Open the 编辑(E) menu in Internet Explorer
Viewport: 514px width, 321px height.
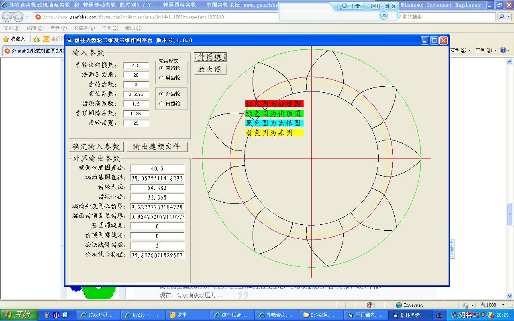(35, 28)
